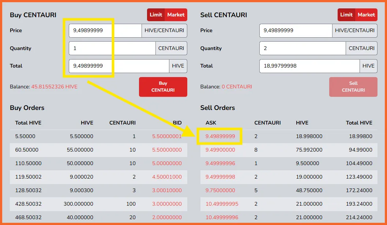Click CENTAURI header in Buy Orders
This screenshot has width=387, height=225.
[x=123, y=123]
